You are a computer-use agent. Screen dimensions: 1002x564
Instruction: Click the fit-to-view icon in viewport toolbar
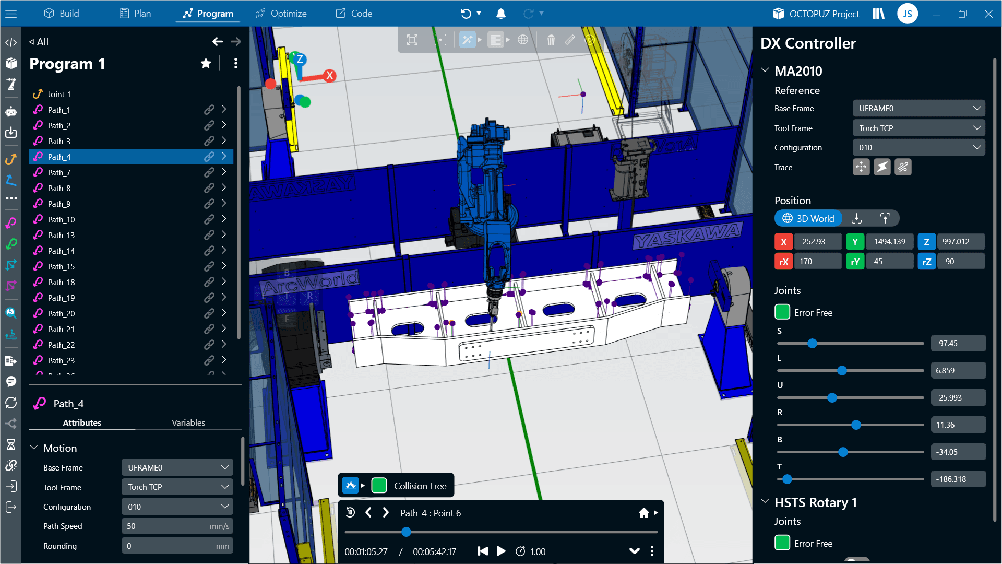(x=412, y=40)
